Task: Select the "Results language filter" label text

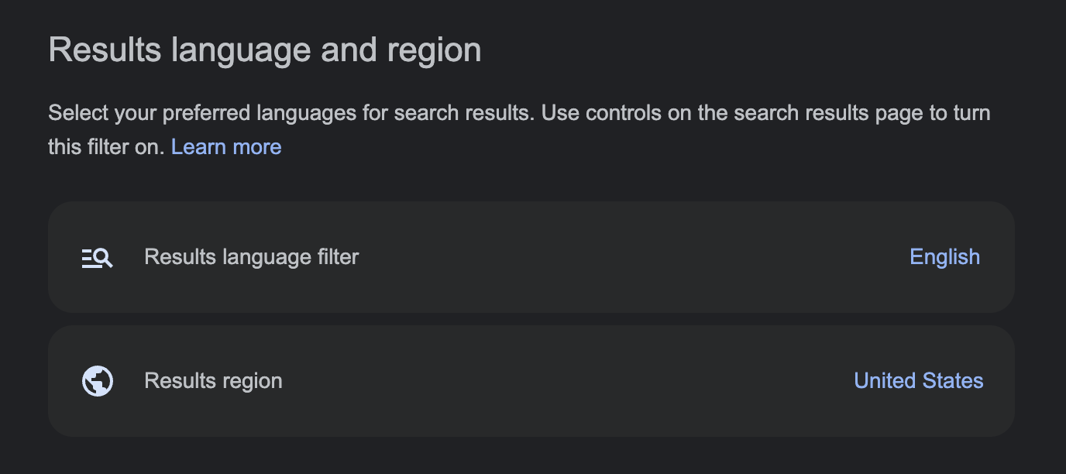Action: [x=251, y=257]
